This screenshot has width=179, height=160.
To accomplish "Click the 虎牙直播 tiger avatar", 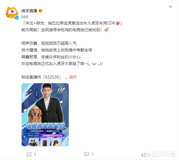I will pyautogui.click(x=12, y=13).
